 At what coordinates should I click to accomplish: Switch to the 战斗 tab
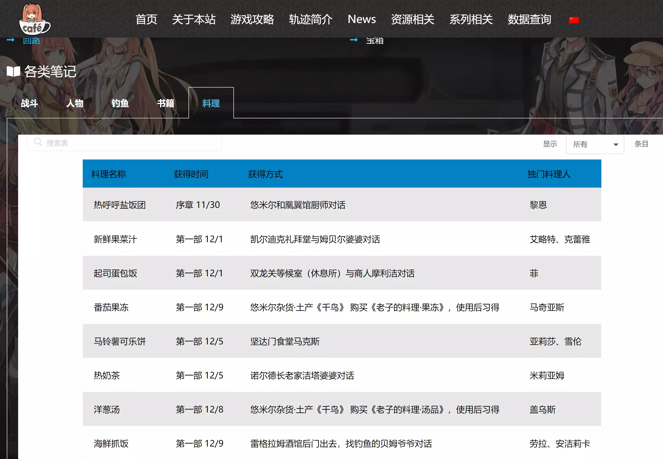[x=29, y=103]
